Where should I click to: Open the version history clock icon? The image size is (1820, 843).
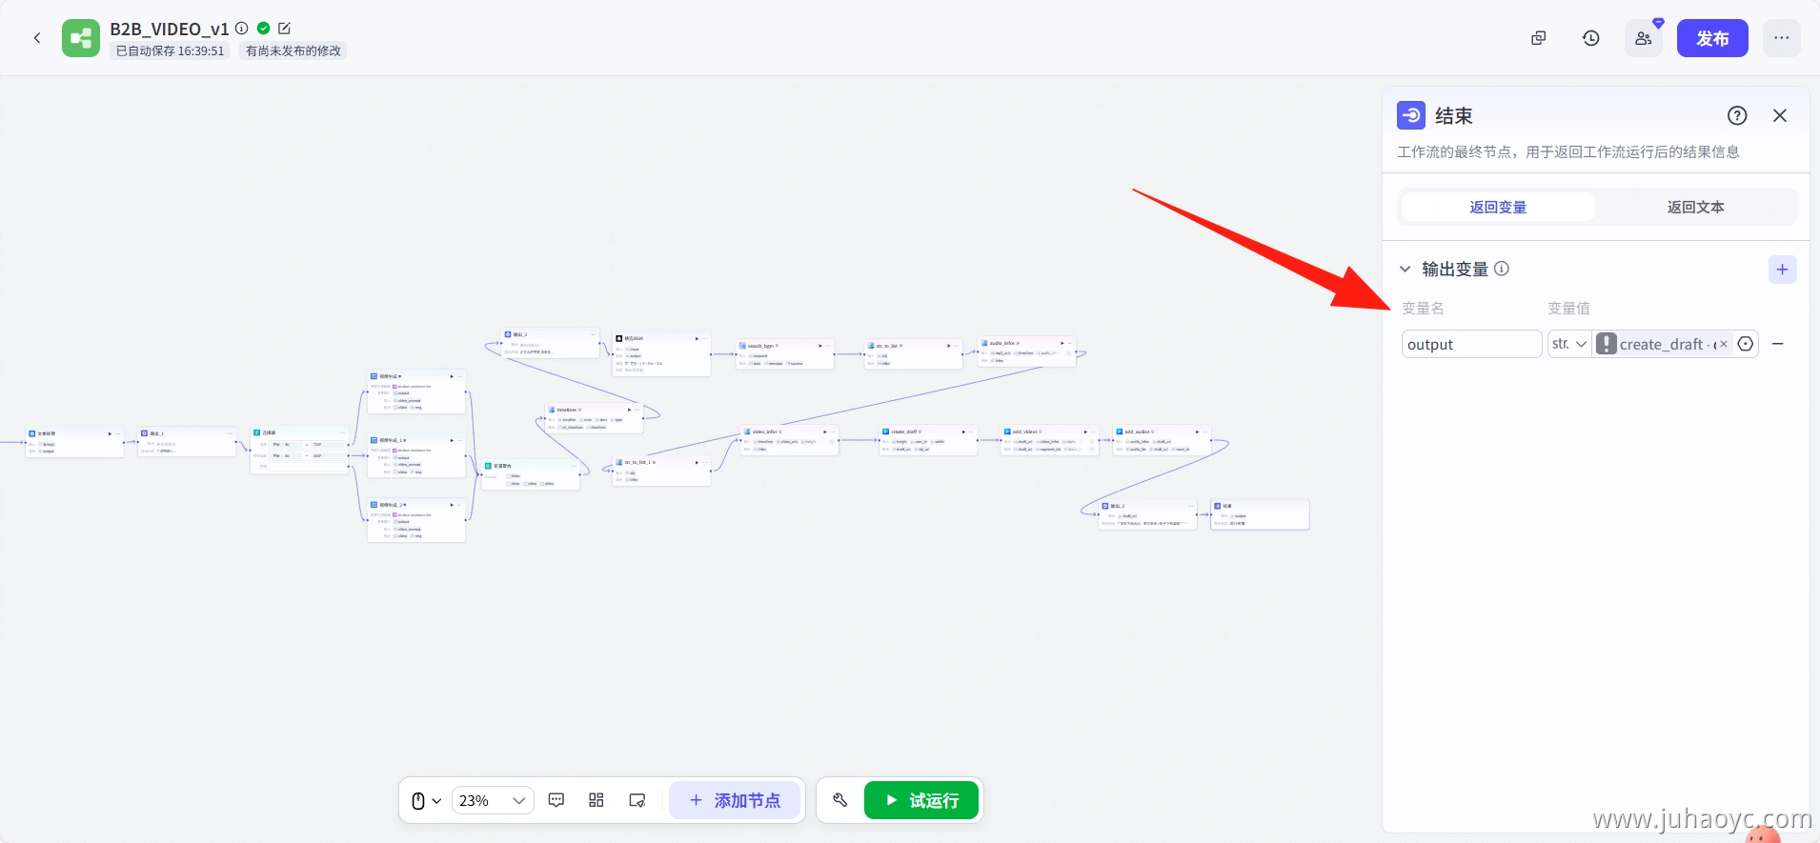click(1590, 38)
